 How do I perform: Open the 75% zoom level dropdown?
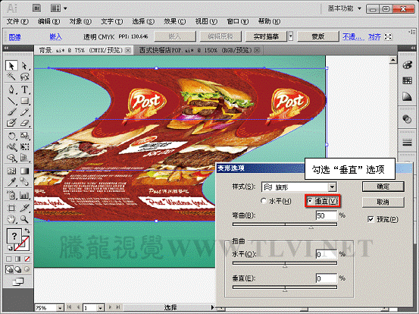click(60, 308)
